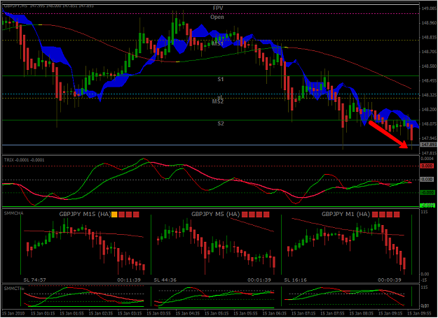
Task: Click the 148.960 price scale value
Action: [x=429, y=23]
